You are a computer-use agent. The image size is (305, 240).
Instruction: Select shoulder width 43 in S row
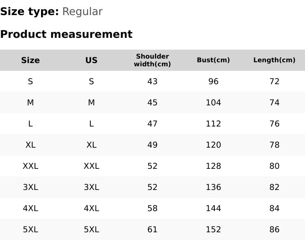[x=152, y=81]
